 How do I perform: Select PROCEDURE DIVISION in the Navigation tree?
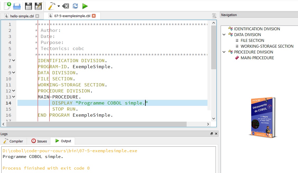(x=254, y=52)
